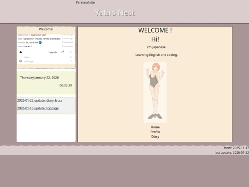The width and height of the screenshot is (249, 187).
Task: Open the 2026-01-22 diary & css update link
Action: tap(40, 101)
